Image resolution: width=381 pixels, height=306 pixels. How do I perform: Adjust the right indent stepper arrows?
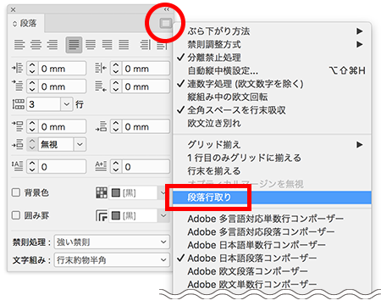[116, 69]
